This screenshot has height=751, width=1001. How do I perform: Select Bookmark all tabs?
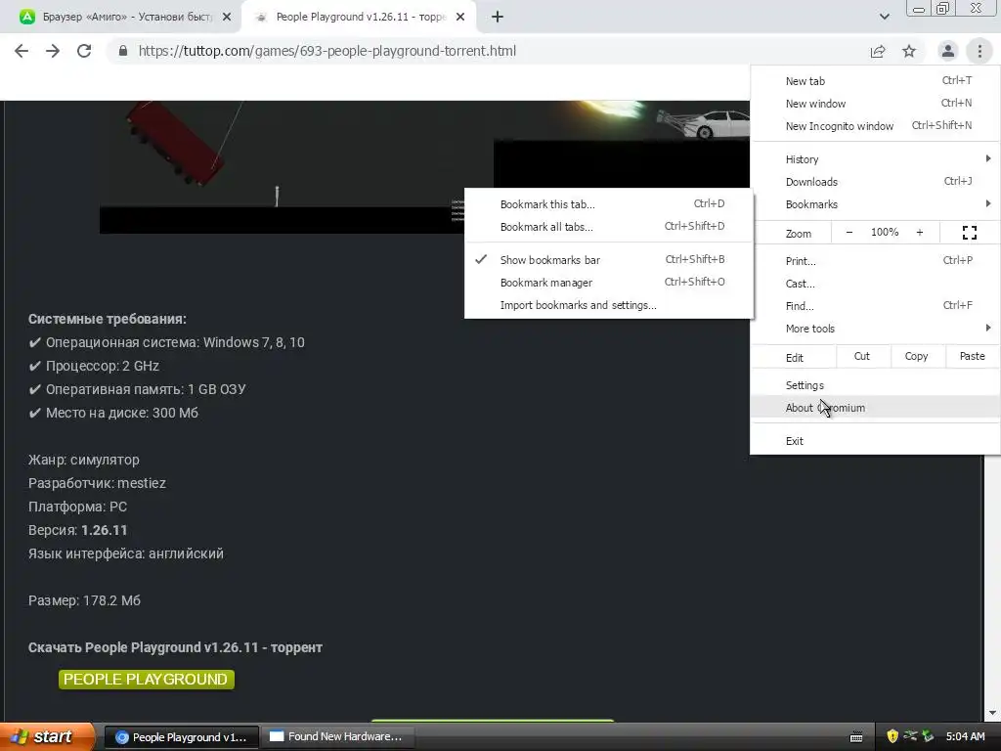[609, 227]
